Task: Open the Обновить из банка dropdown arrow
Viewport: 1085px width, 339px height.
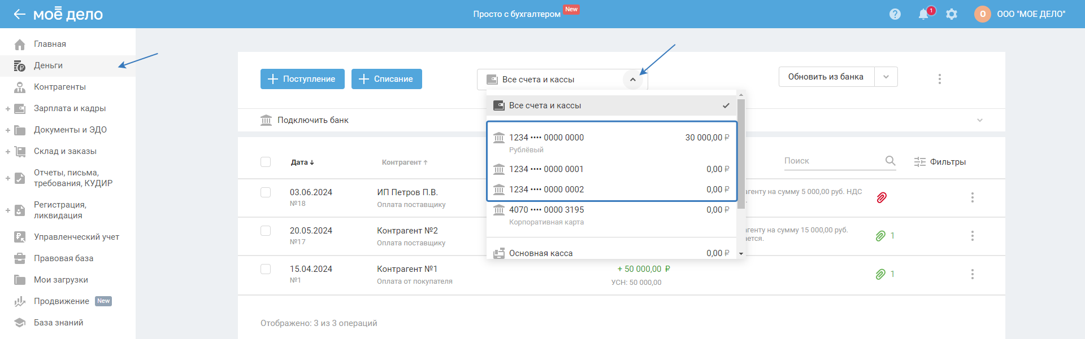Action: click(886, 77)
